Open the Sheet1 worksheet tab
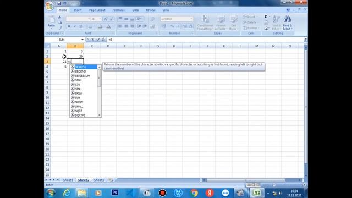This screenshot has height=198, width=352. pos(68,180)
